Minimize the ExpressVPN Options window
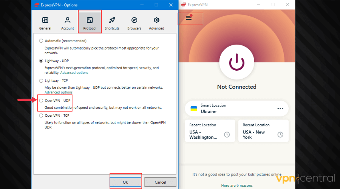Image resolution: width=340 pixels, height=189 pixels. 142,5
